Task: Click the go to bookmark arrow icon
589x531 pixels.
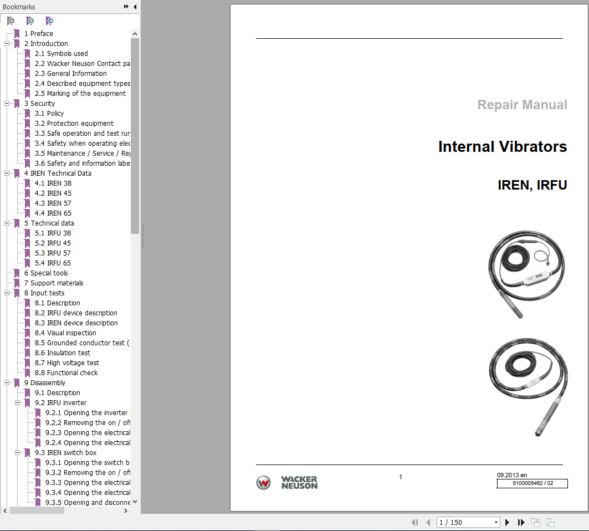Action: pos(49,21)
